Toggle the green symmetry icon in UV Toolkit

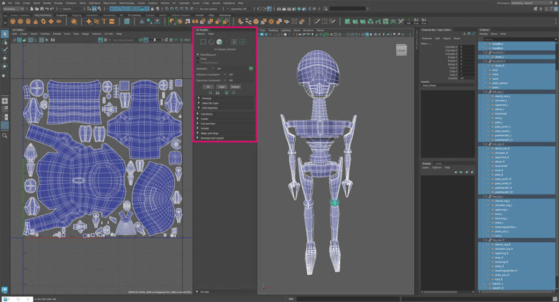click(x=251, y=68)
